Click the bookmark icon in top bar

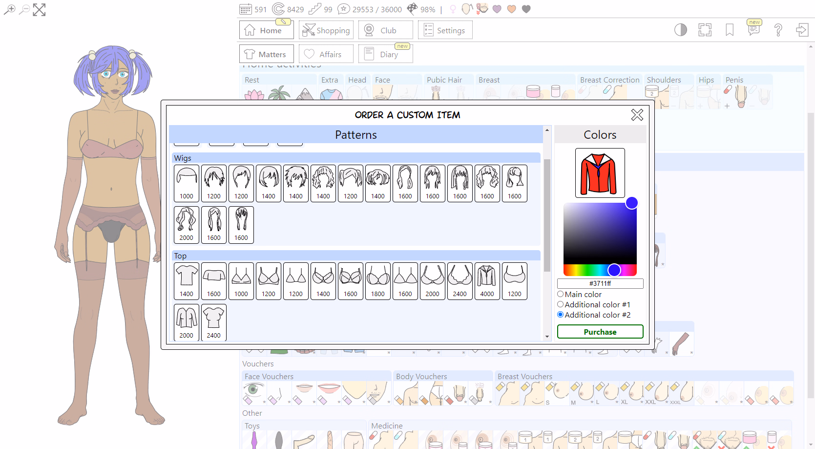729,30
